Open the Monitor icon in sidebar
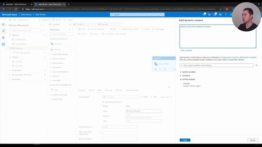 pyautogui.click(x=3, y=38)
